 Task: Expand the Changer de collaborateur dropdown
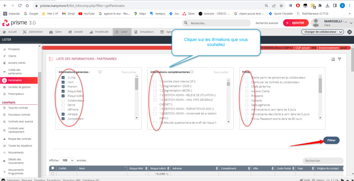click(322, 32)
